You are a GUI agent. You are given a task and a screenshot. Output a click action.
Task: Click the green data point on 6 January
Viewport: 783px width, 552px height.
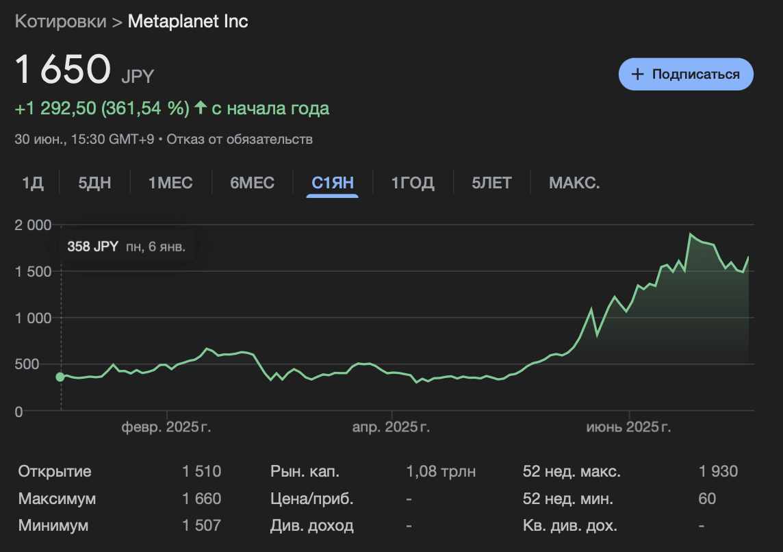(60, 377)
